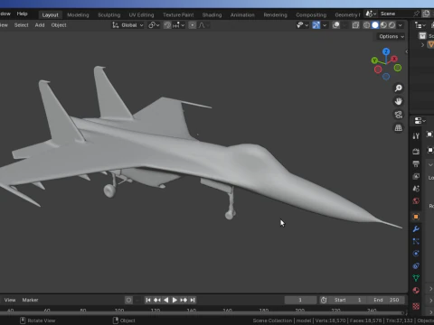This screenshot has width=434, height=325.
Task: Play the animation forward
Action: pyautogui.click(x=175, y=300)
